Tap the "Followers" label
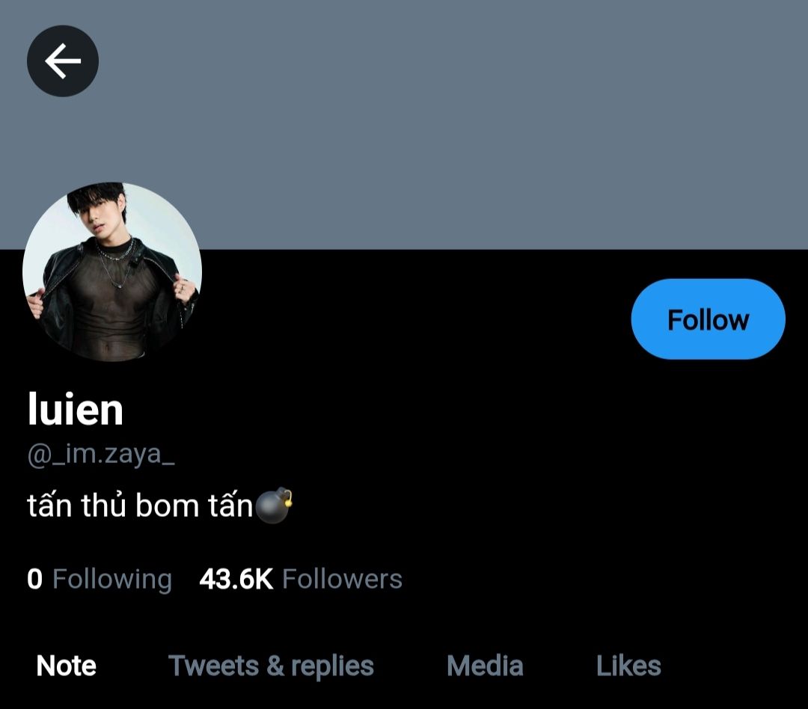The width and height of the screenshot is (808, 709). 342,579
